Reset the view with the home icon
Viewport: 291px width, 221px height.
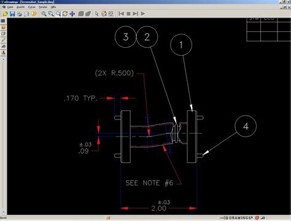click(104, 13)
